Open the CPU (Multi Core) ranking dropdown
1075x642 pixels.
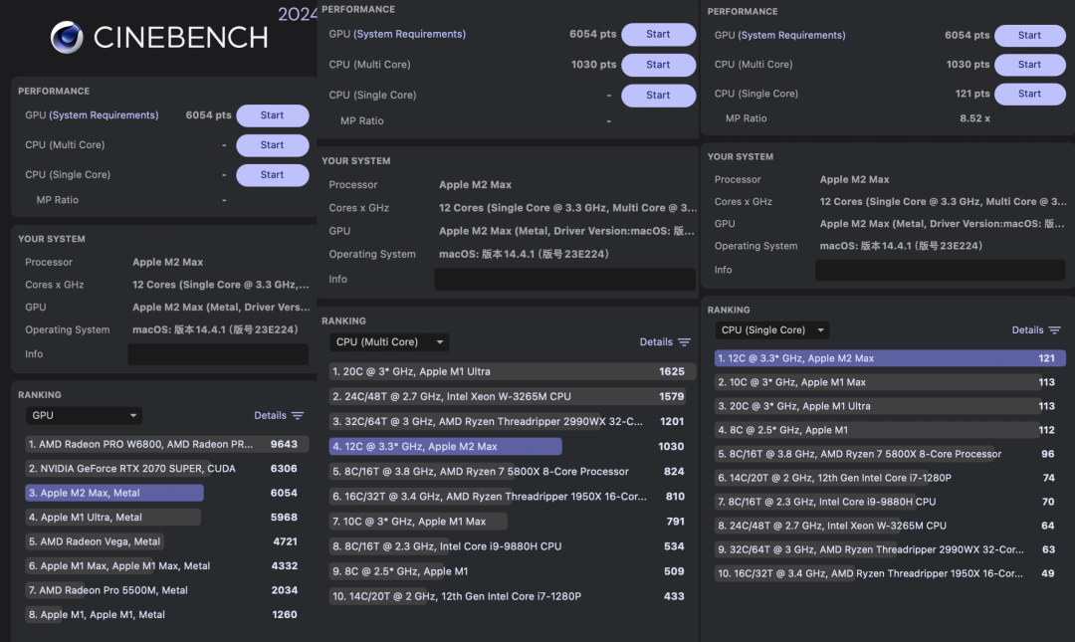389,341
